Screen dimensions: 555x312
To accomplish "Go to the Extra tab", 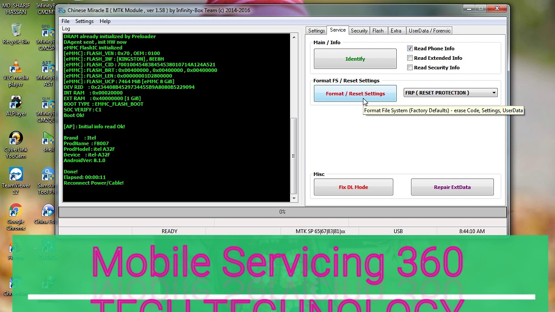I will click(x=396, y=31).
